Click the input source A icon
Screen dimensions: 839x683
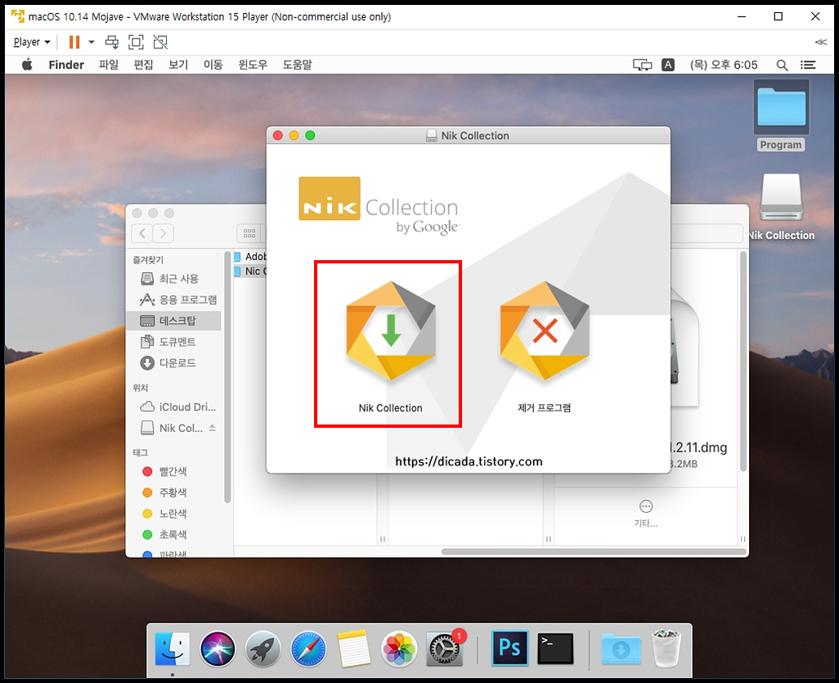pyautogui.click(x=668, y=65)
